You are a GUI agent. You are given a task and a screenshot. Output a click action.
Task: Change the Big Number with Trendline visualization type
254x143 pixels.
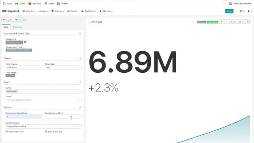(19, 50)
